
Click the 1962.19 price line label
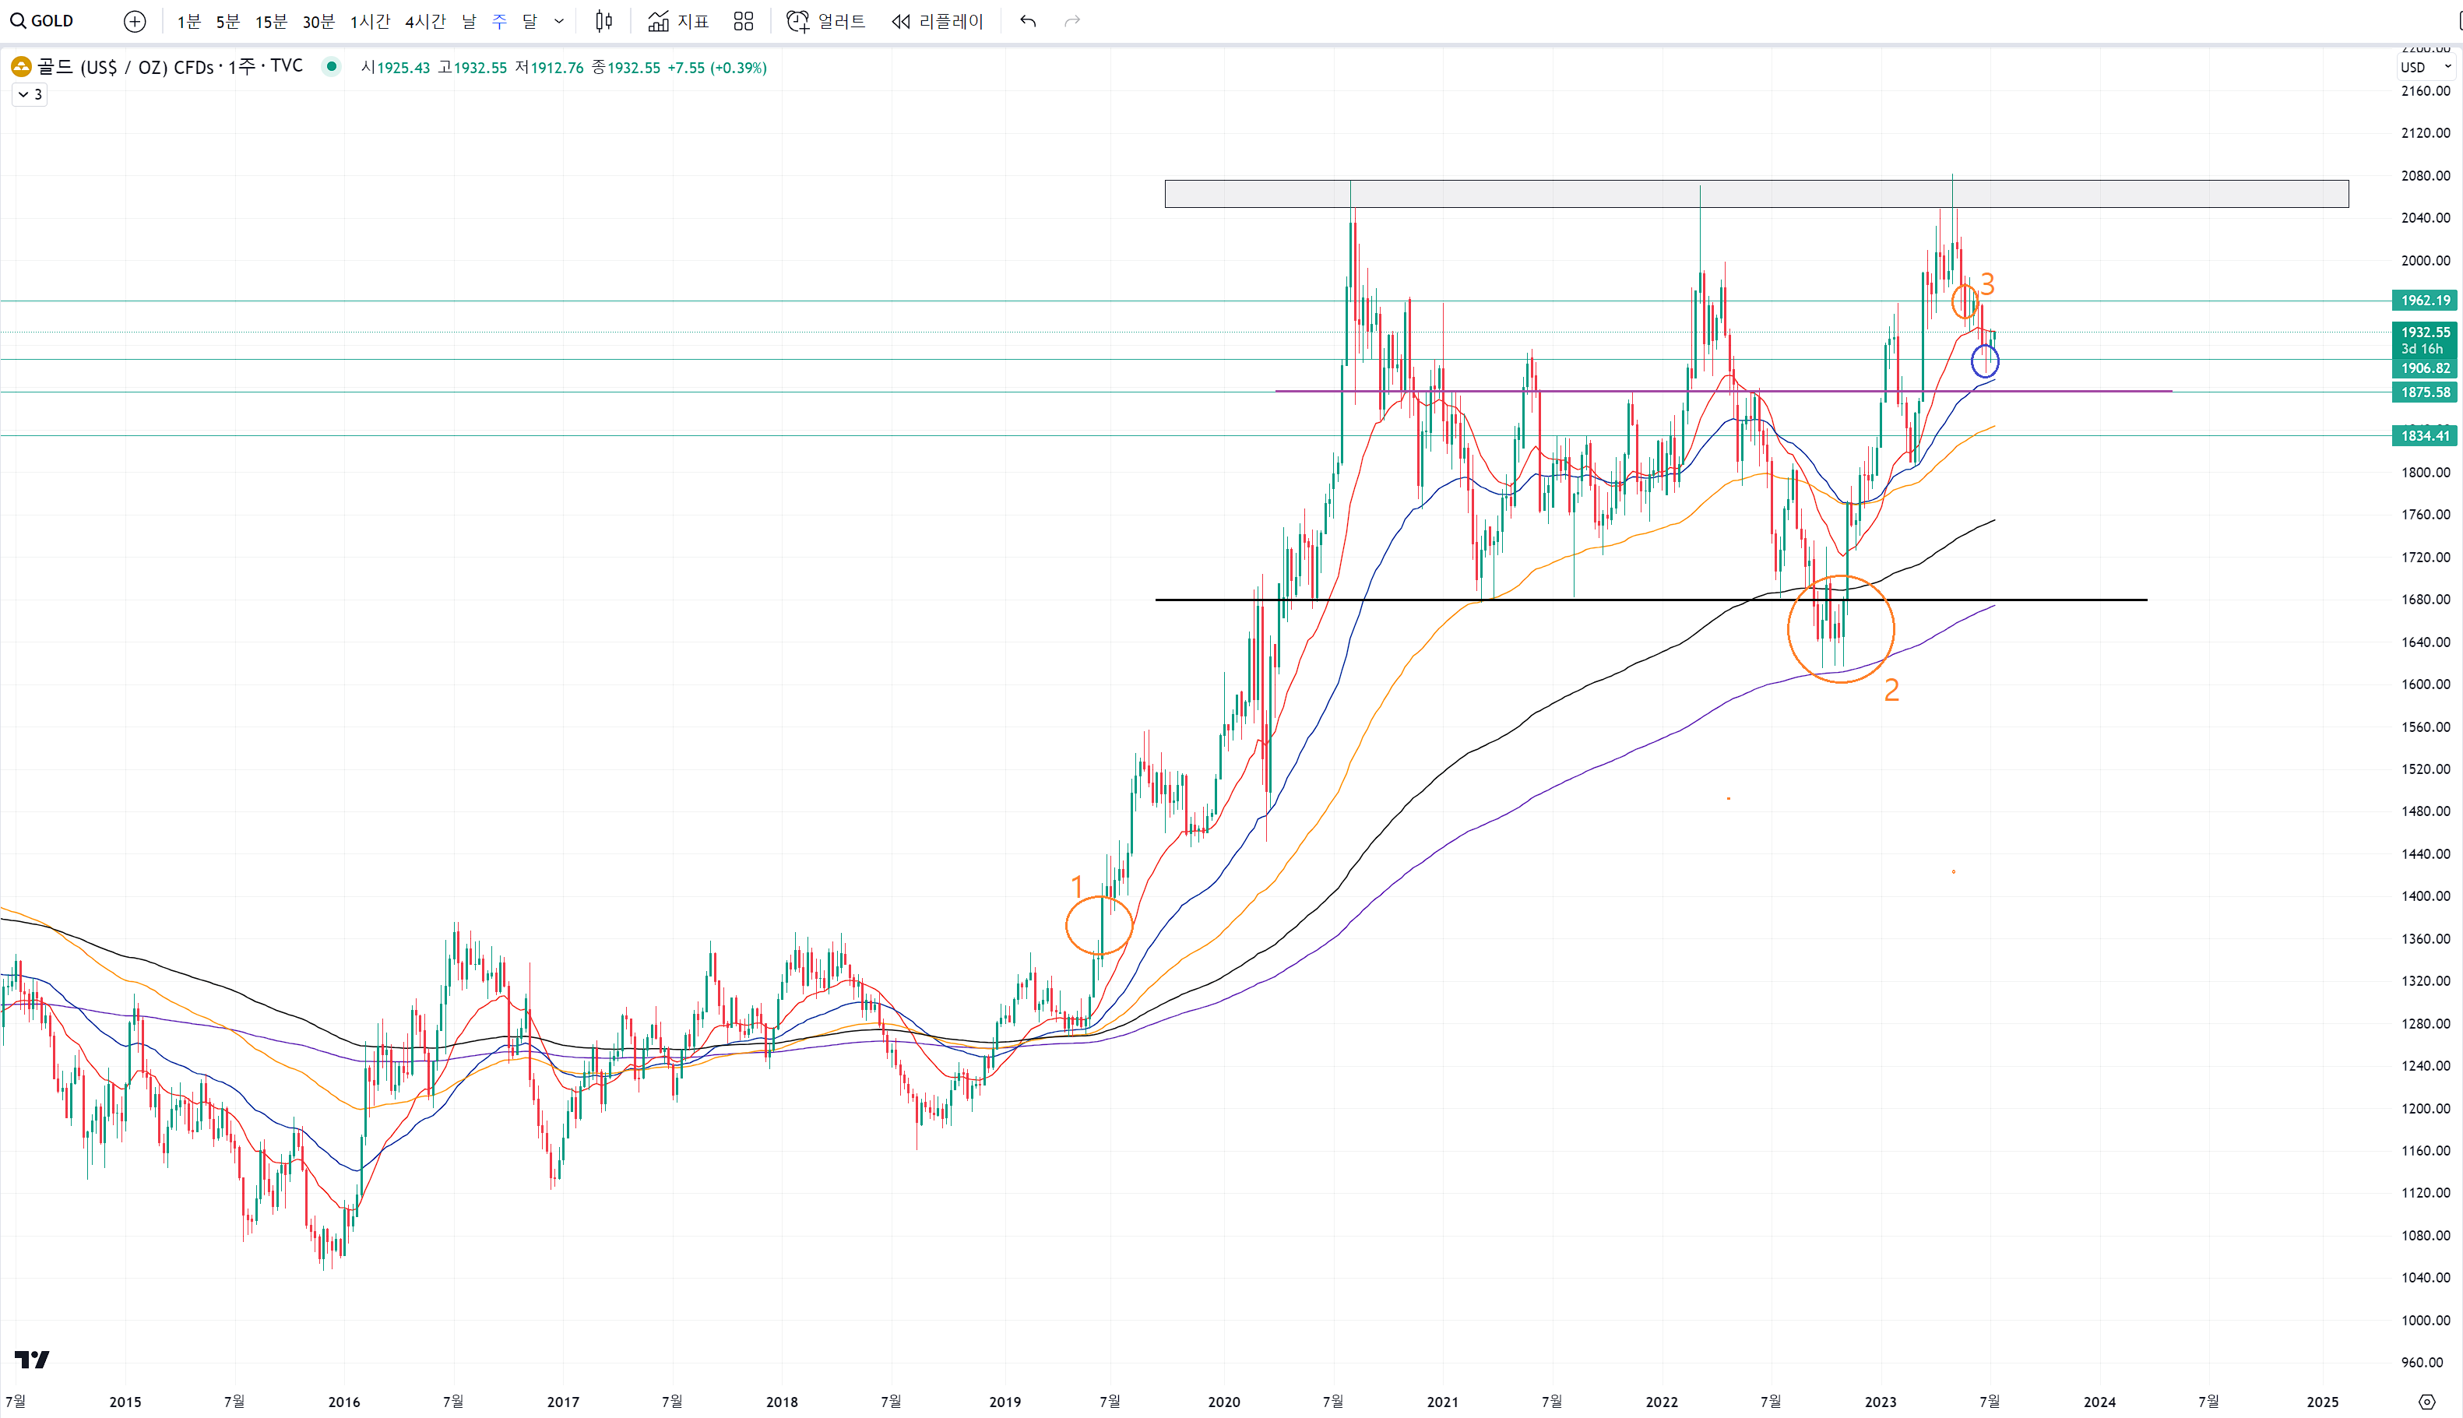pyautogui.click(x=2424, y=301)
